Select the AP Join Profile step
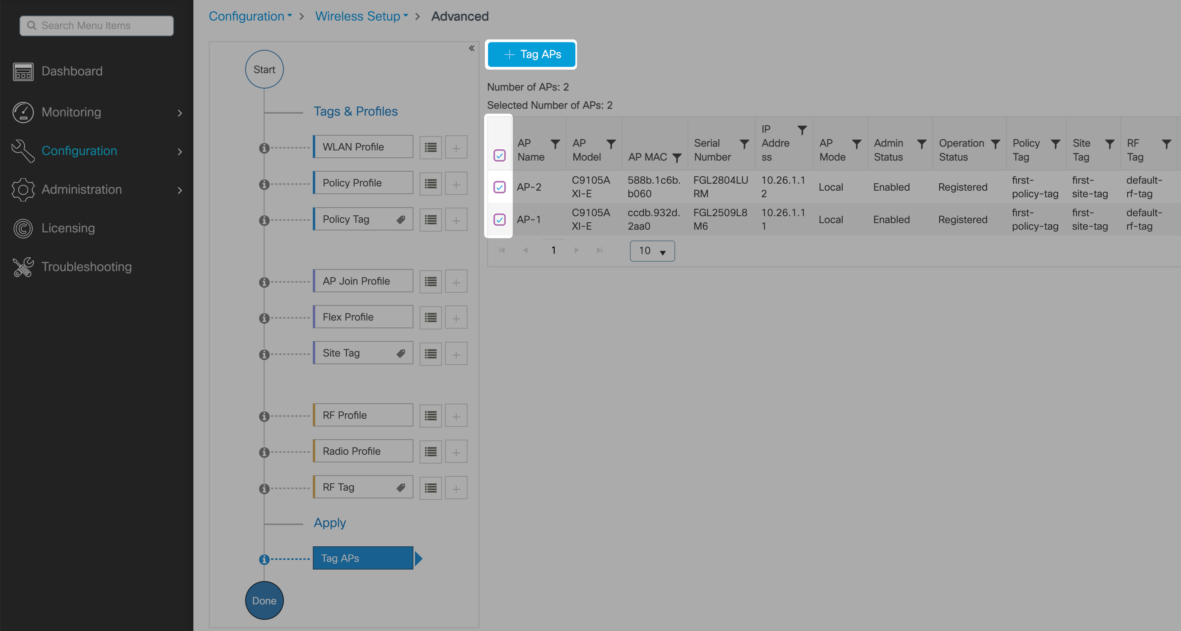1181x631 pixels. click(363, 281)
